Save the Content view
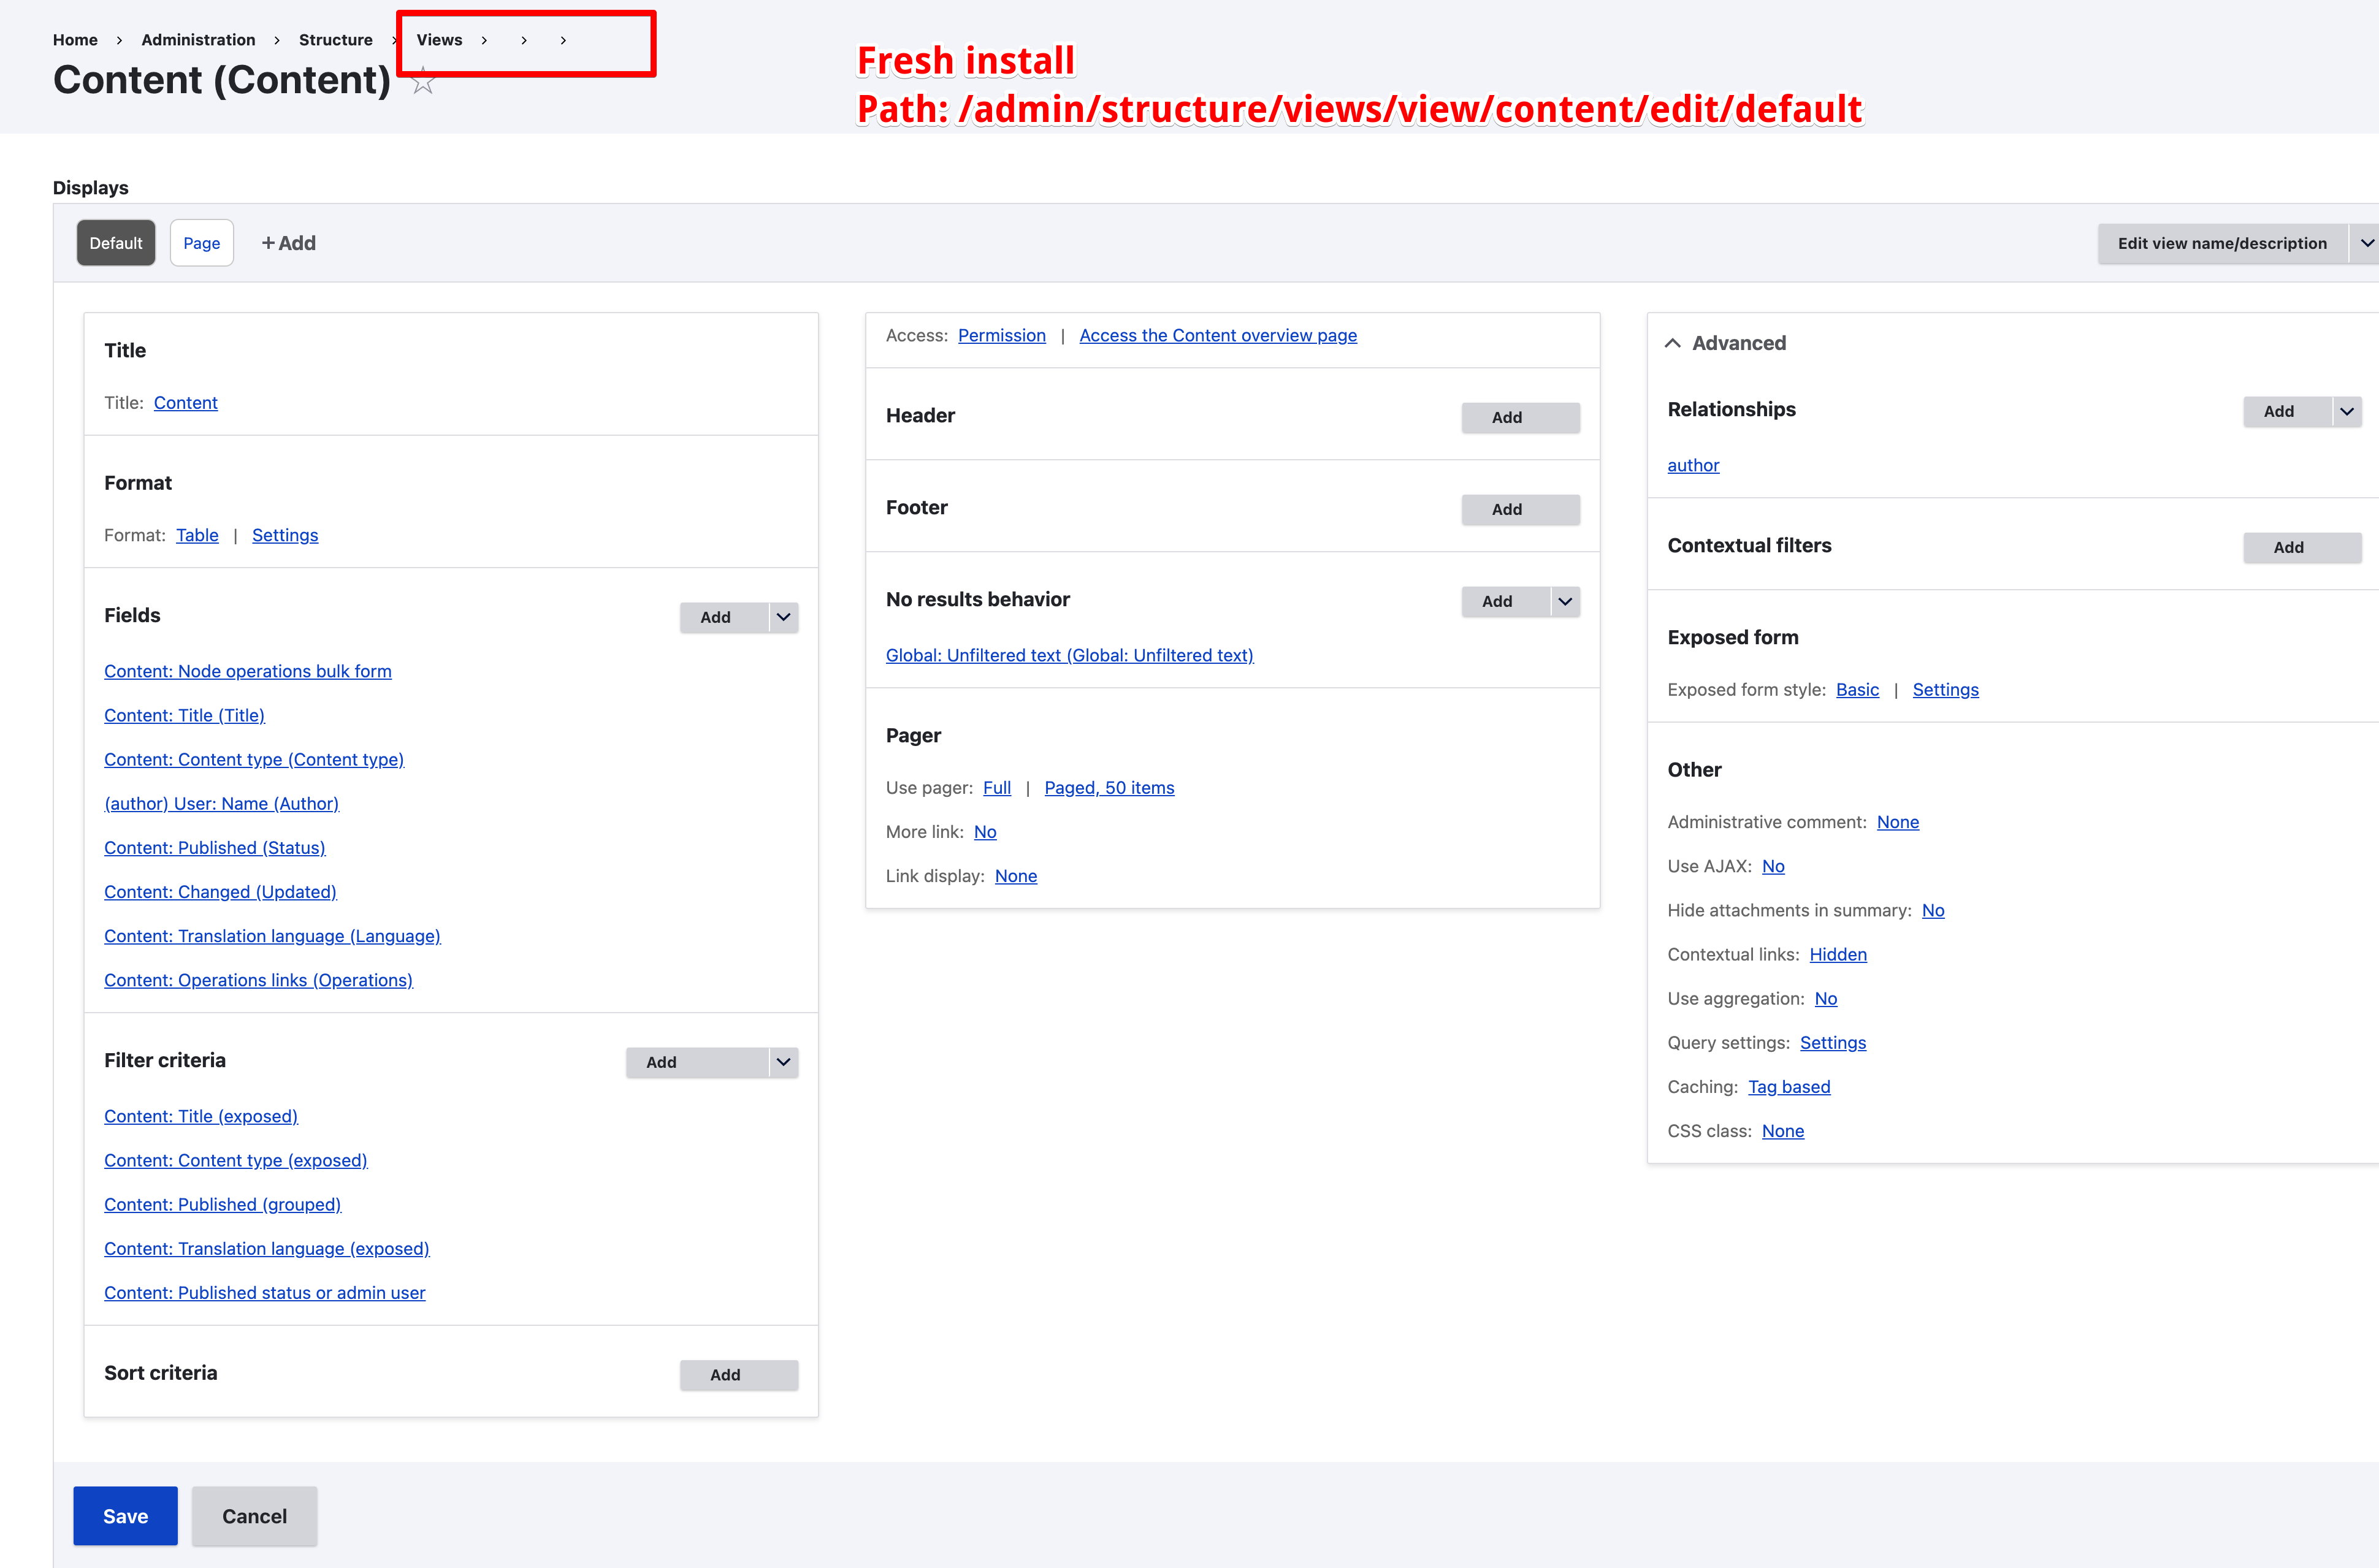The width and height of the screenshot is (2379, 1568). coord(124,1515)
